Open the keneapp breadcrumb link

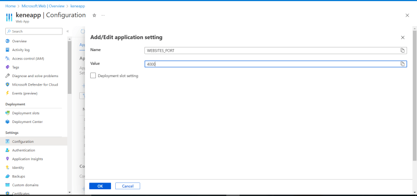(78, 6)
